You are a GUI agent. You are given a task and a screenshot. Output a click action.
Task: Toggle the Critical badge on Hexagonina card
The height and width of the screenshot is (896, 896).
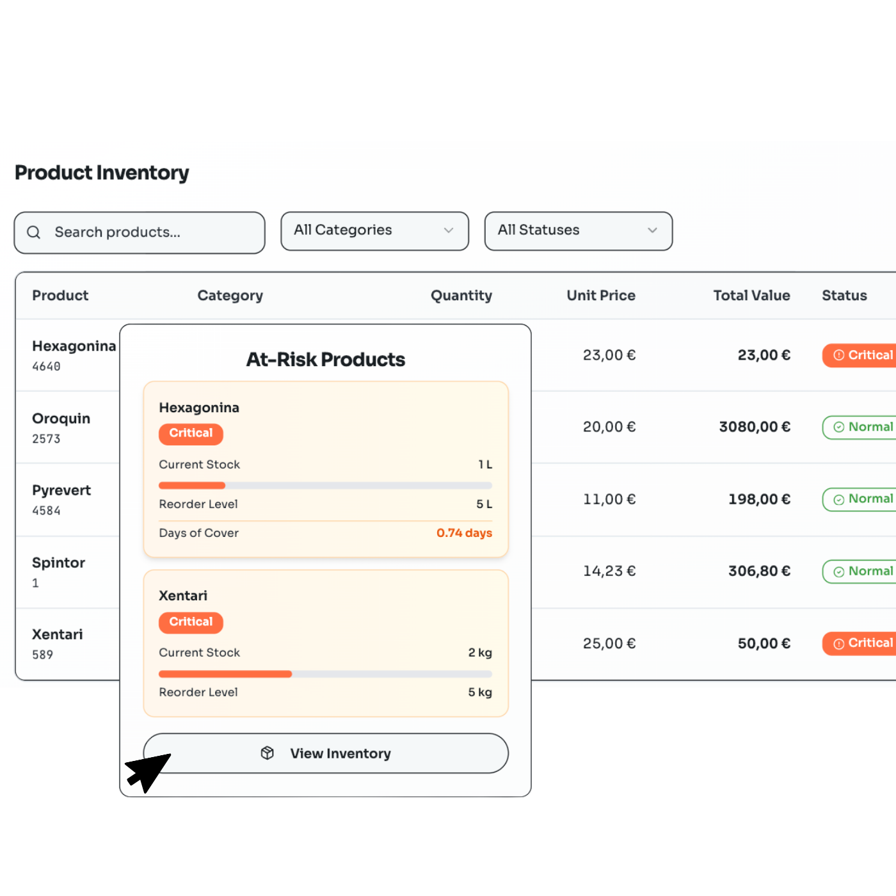click(191, 434)
